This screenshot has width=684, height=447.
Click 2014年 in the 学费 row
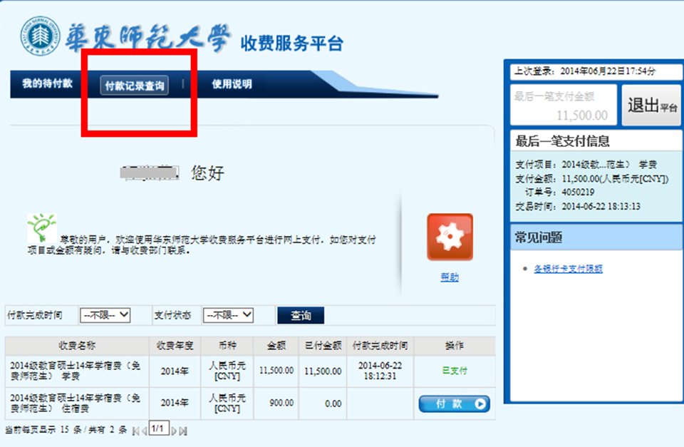click(x=175, y=371)
